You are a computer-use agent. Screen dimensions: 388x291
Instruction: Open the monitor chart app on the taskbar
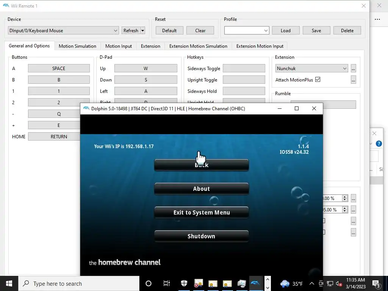pyautogui.click(x=241, y=283)
